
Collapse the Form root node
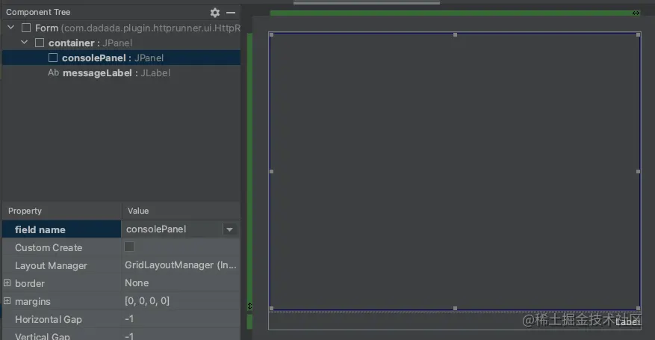[x=11, y=28]
